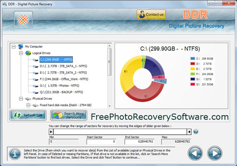Click the End Sector input field
237x166 pixels.
139,141
